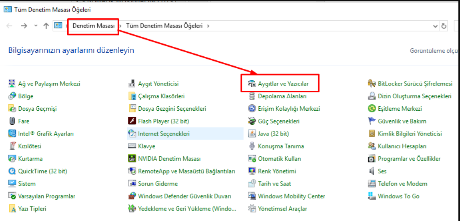Open Windows Mobility Center link
The width and height of the screenshot is (460, 221).
pyautogui.click(x=291, y=196)
